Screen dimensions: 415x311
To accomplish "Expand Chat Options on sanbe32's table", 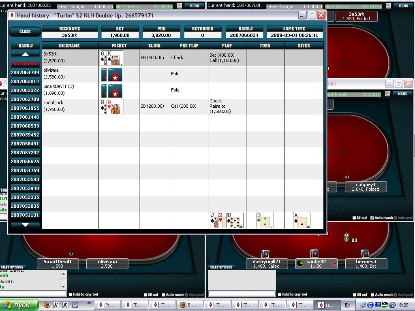I will pos(221,267).
